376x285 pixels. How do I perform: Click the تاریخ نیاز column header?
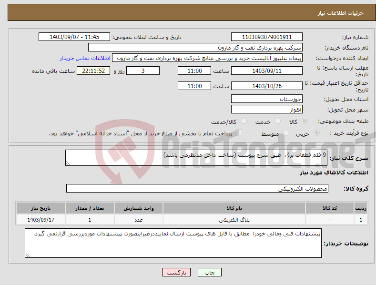click(41, 208)
